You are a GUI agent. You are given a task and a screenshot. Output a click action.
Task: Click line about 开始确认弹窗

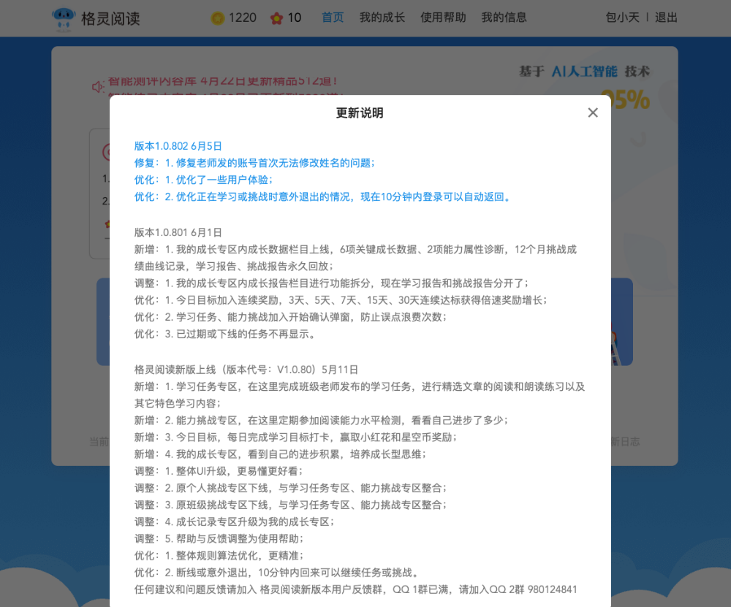pyautogui.click(x=290, y=317)
